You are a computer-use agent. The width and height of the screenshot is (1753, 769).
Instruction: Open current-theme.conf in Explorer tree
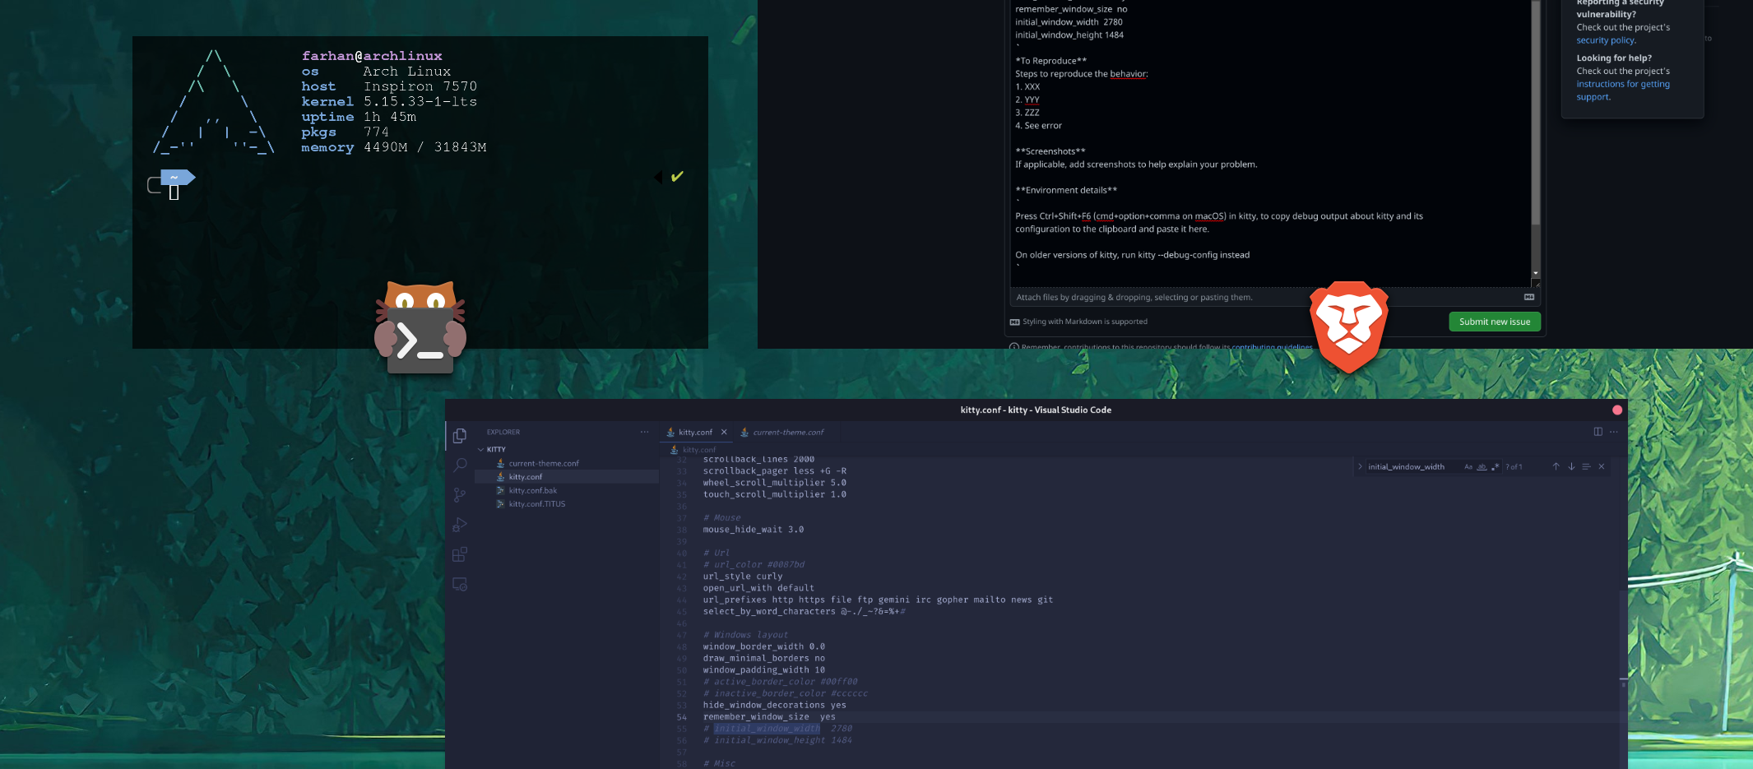544,463
